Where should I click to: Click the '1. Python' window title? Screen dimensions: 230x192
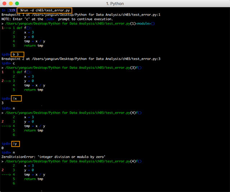[115, 4]
